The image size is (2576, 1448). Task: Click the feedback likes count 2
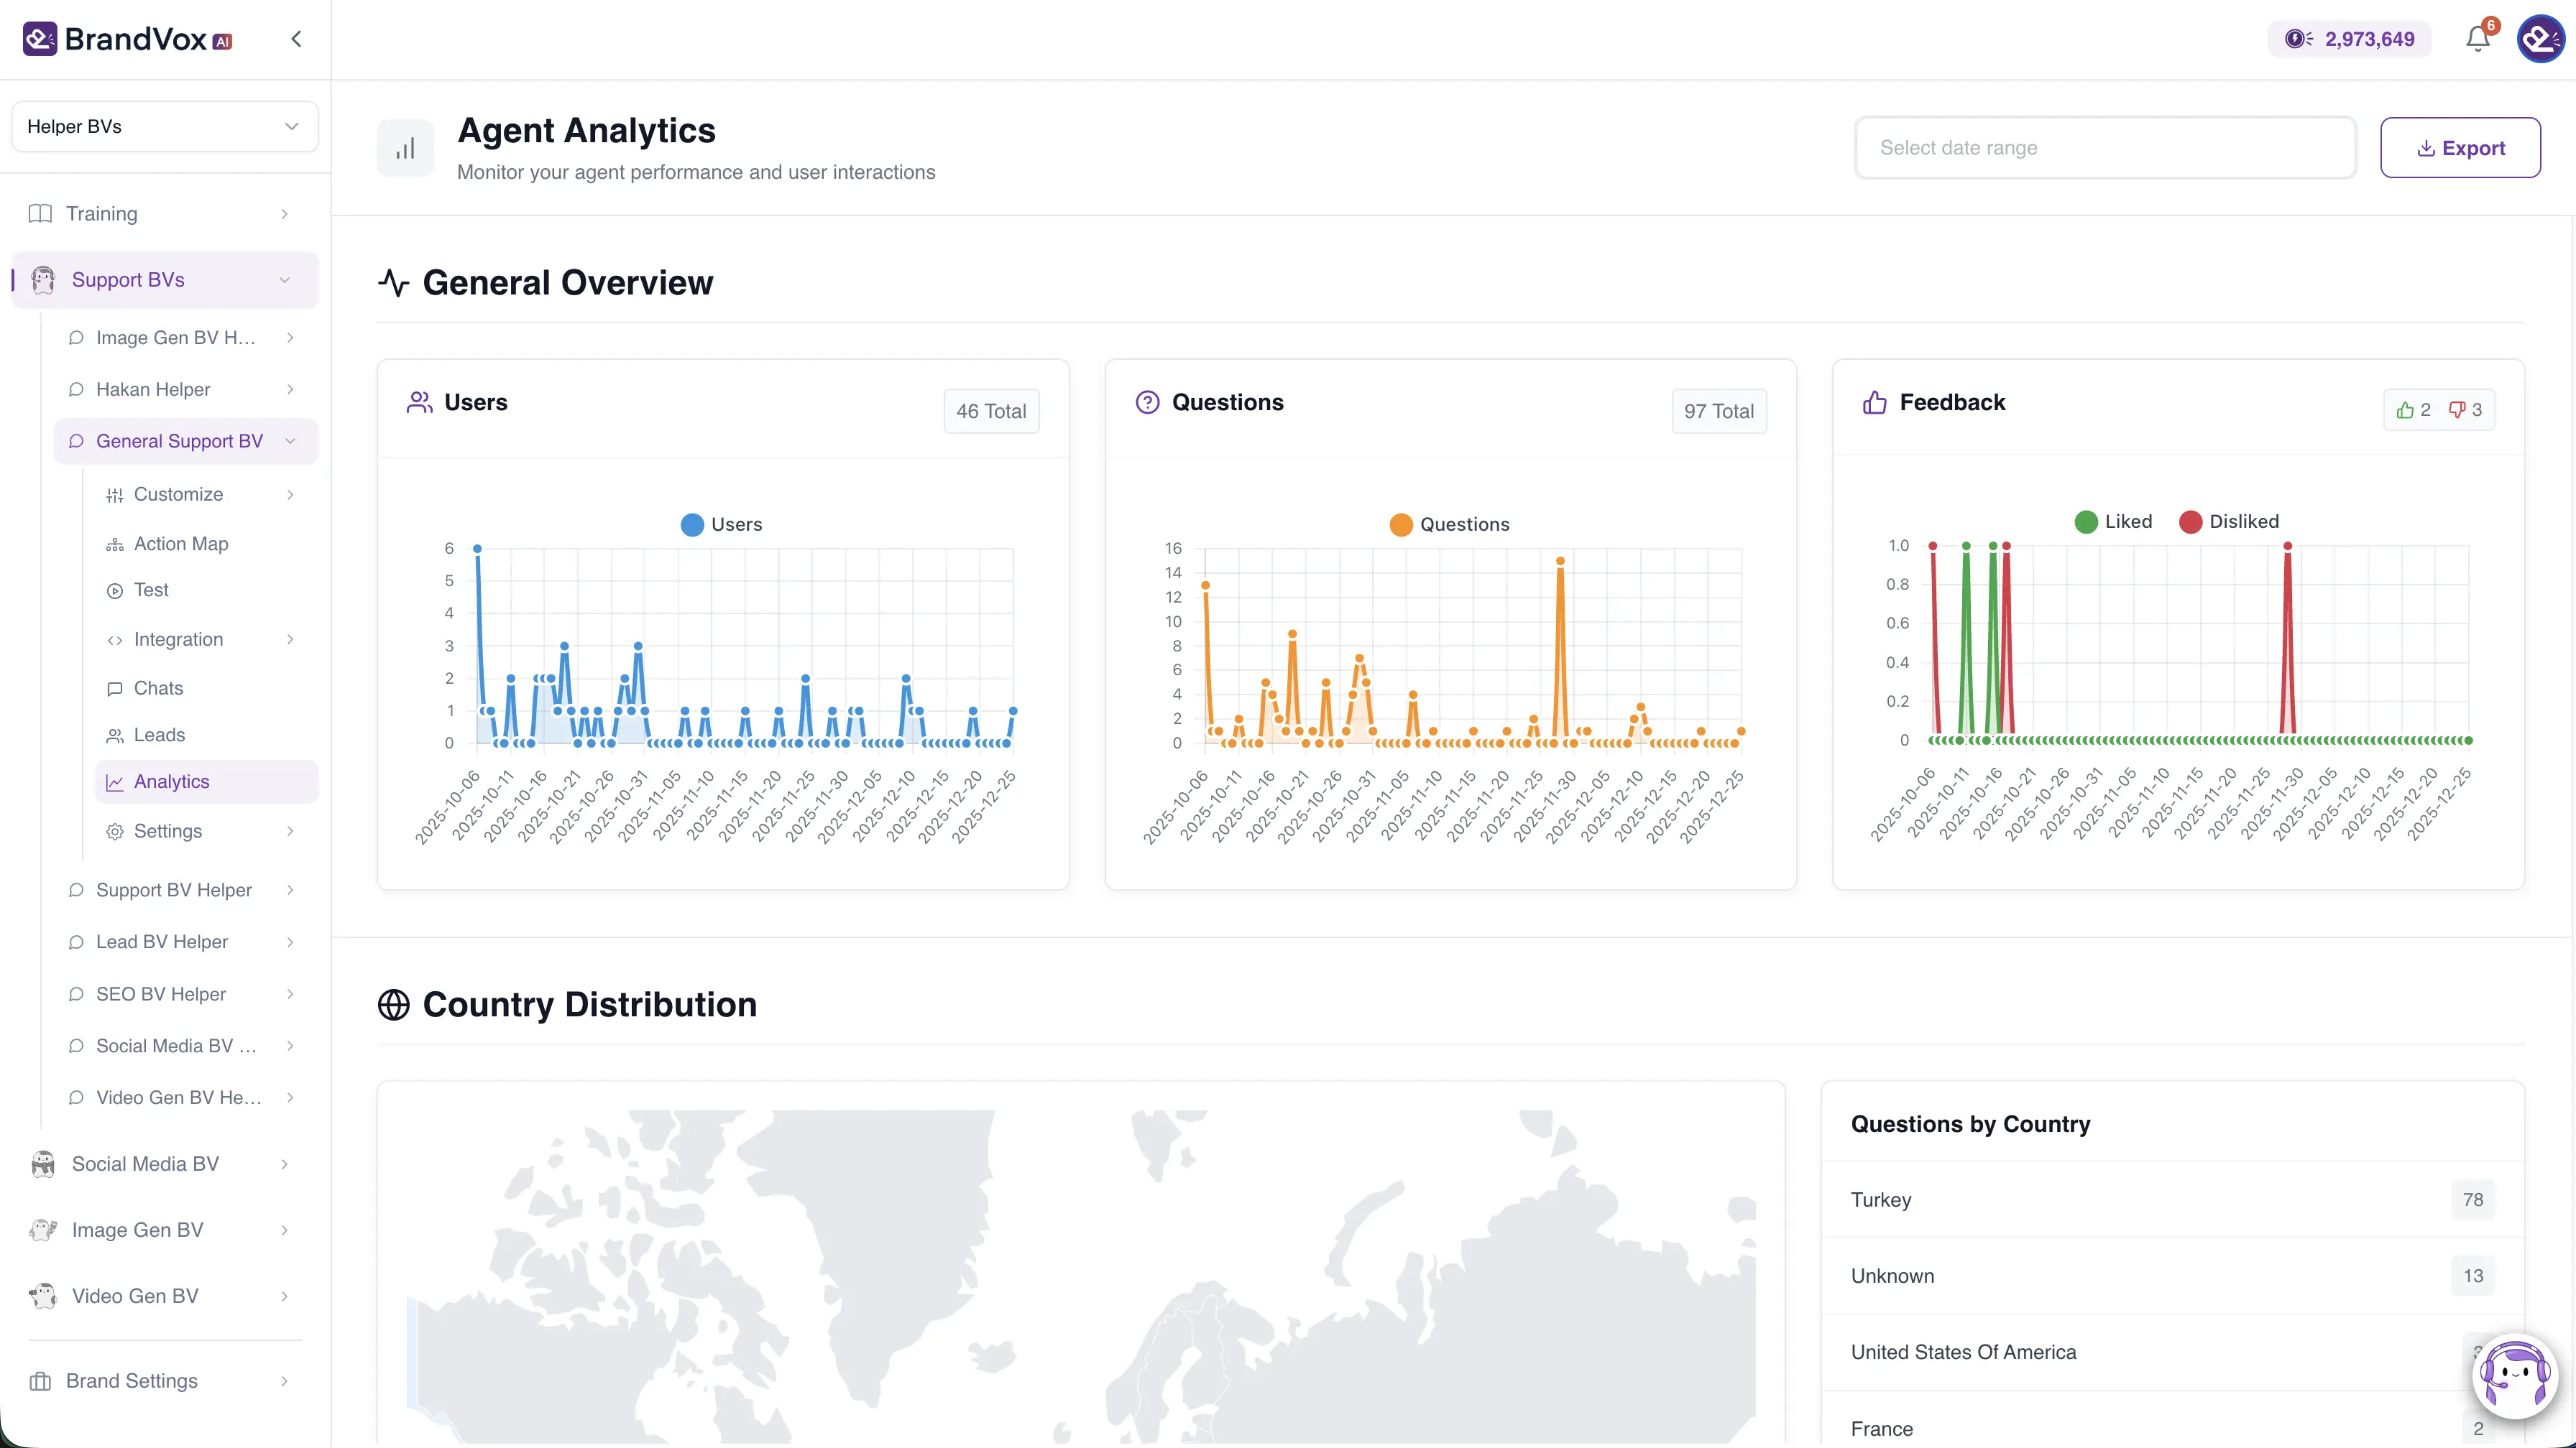pos(2413,409)
